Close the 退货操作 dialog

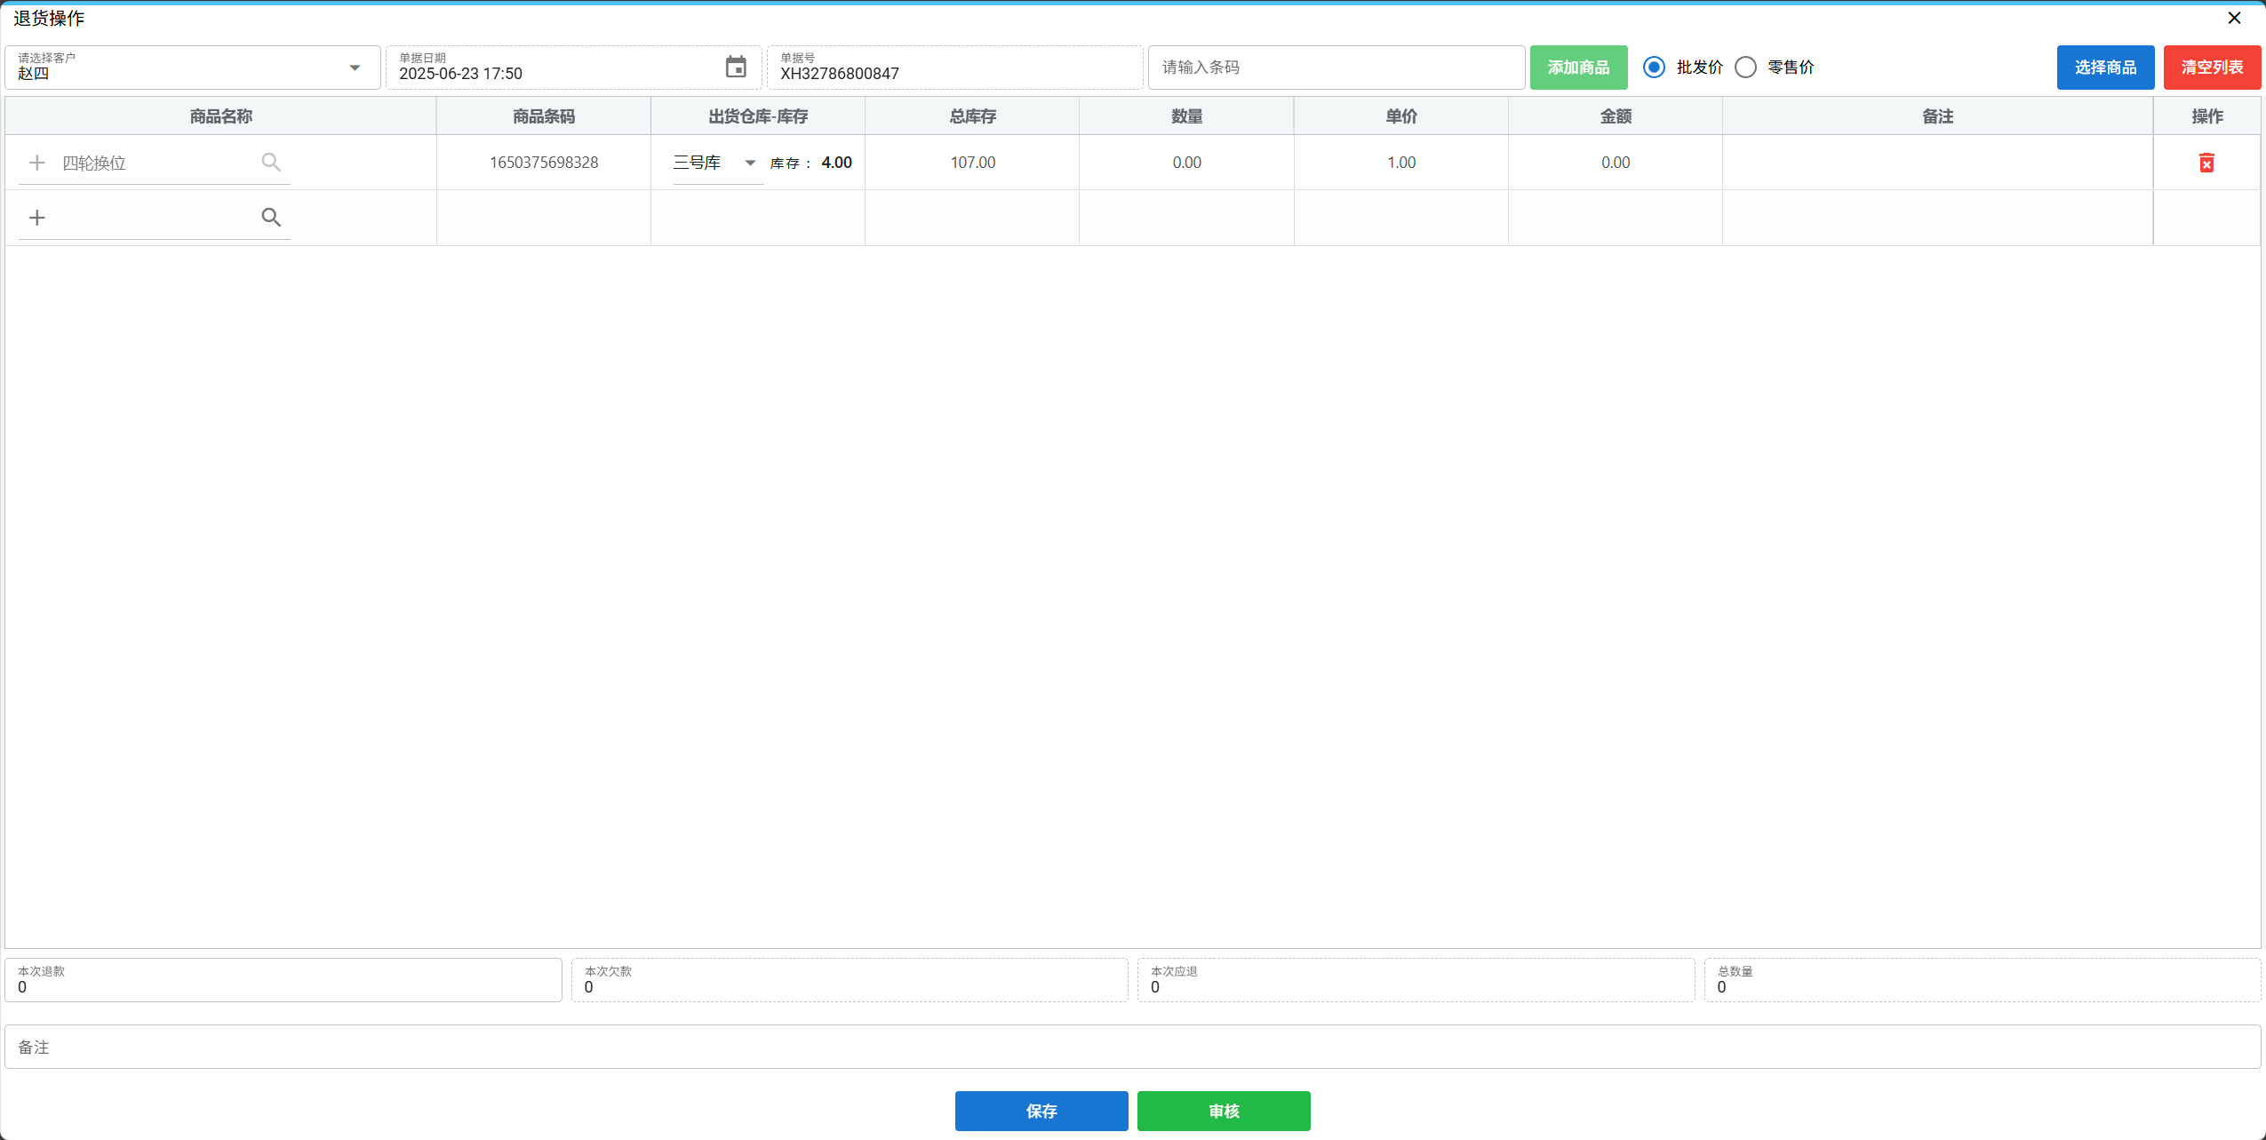coord(2234,18)
